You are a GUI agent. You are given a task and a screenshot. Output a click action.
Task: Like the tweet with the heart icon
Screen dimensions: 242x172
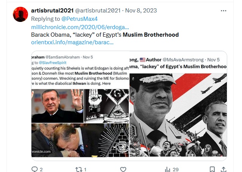(123, 169)
